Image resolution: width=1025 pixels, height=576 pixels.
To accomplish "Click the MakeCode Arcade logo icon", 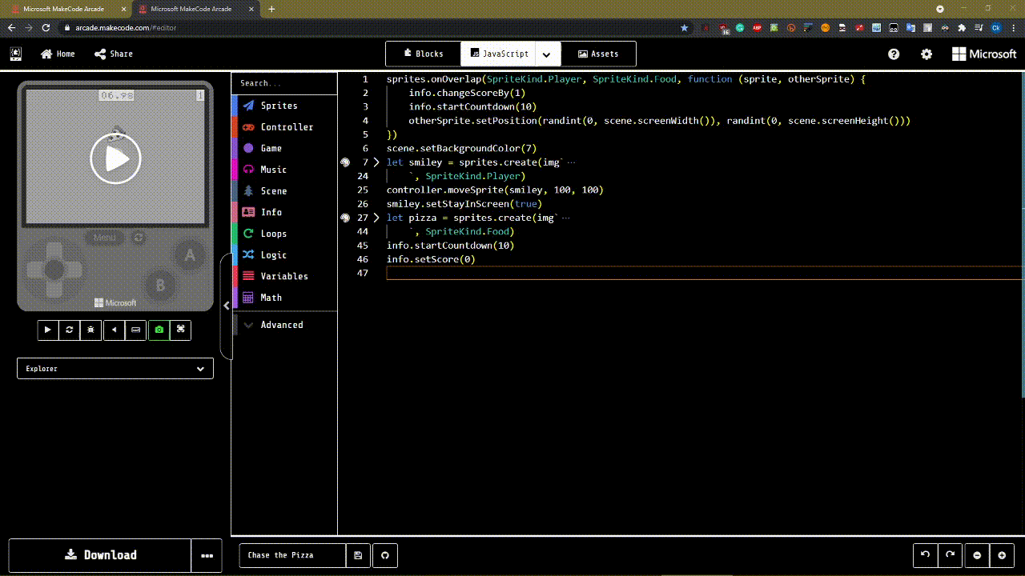I will (16, 54).
